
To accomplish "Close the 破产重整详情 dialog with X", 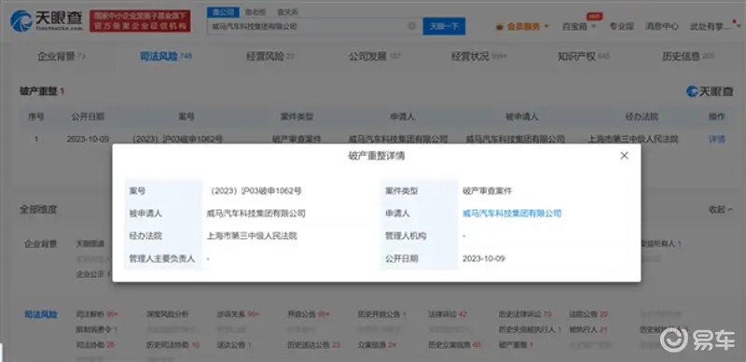I will tap(624, 156).
